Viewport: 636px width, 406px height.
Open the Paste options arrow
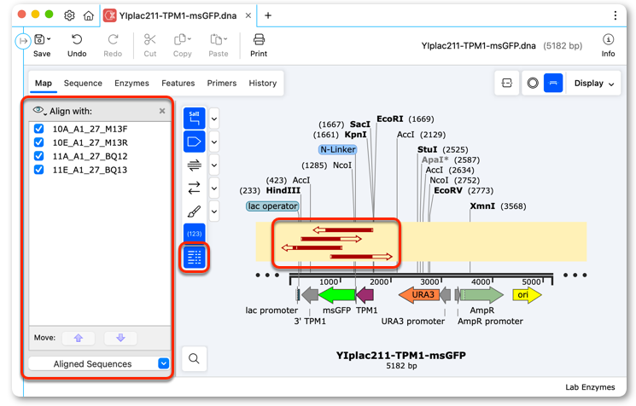coord(225,39)
